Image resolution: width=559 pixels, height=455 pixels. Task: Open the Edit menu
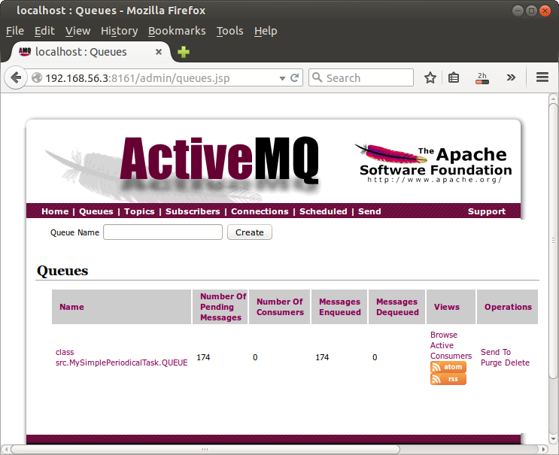[44, 31]
